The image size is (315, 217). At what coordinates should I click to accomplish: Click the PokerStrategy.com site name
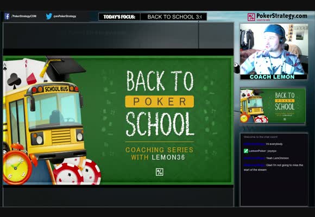[282, 16]
